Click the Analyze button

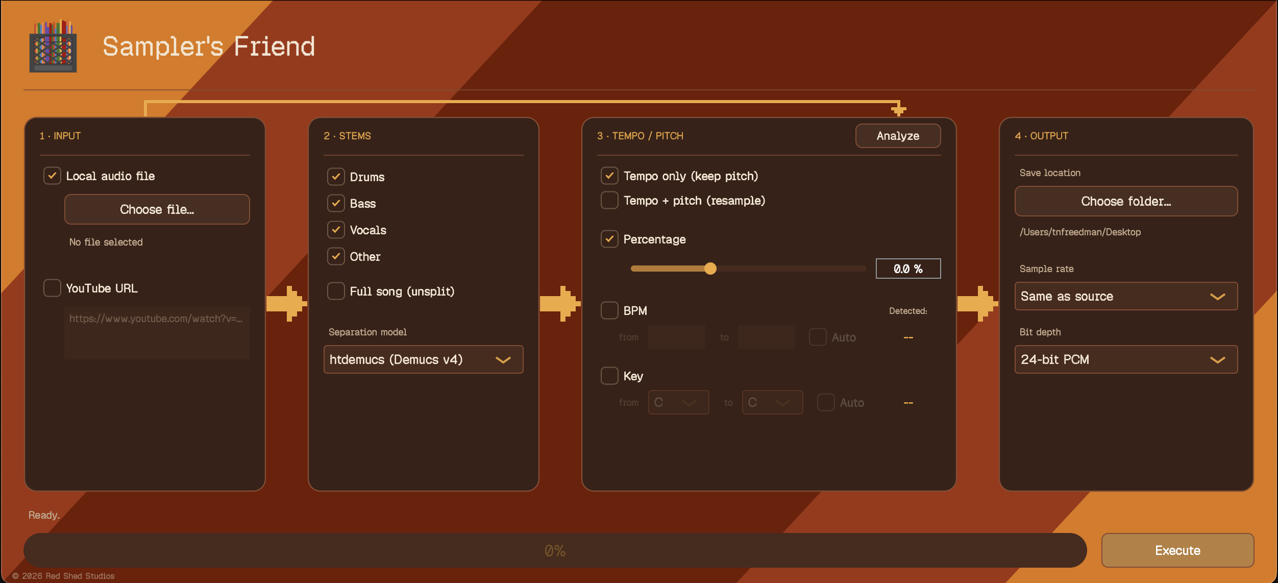[898, 136]
